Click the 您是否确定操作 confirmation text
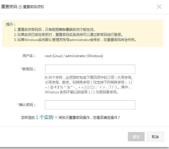Screen dimensions: 169x149 [106, 117]
